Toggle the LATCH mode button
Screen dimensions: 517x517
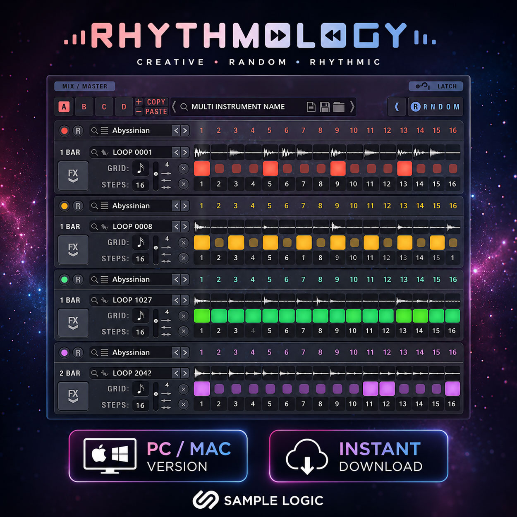[436, 86]
